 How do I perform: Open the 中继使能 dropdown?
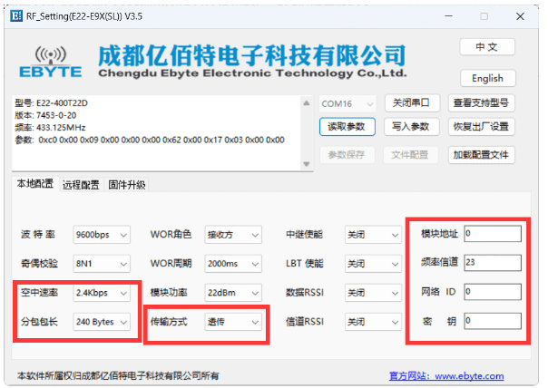click(373, 235)
